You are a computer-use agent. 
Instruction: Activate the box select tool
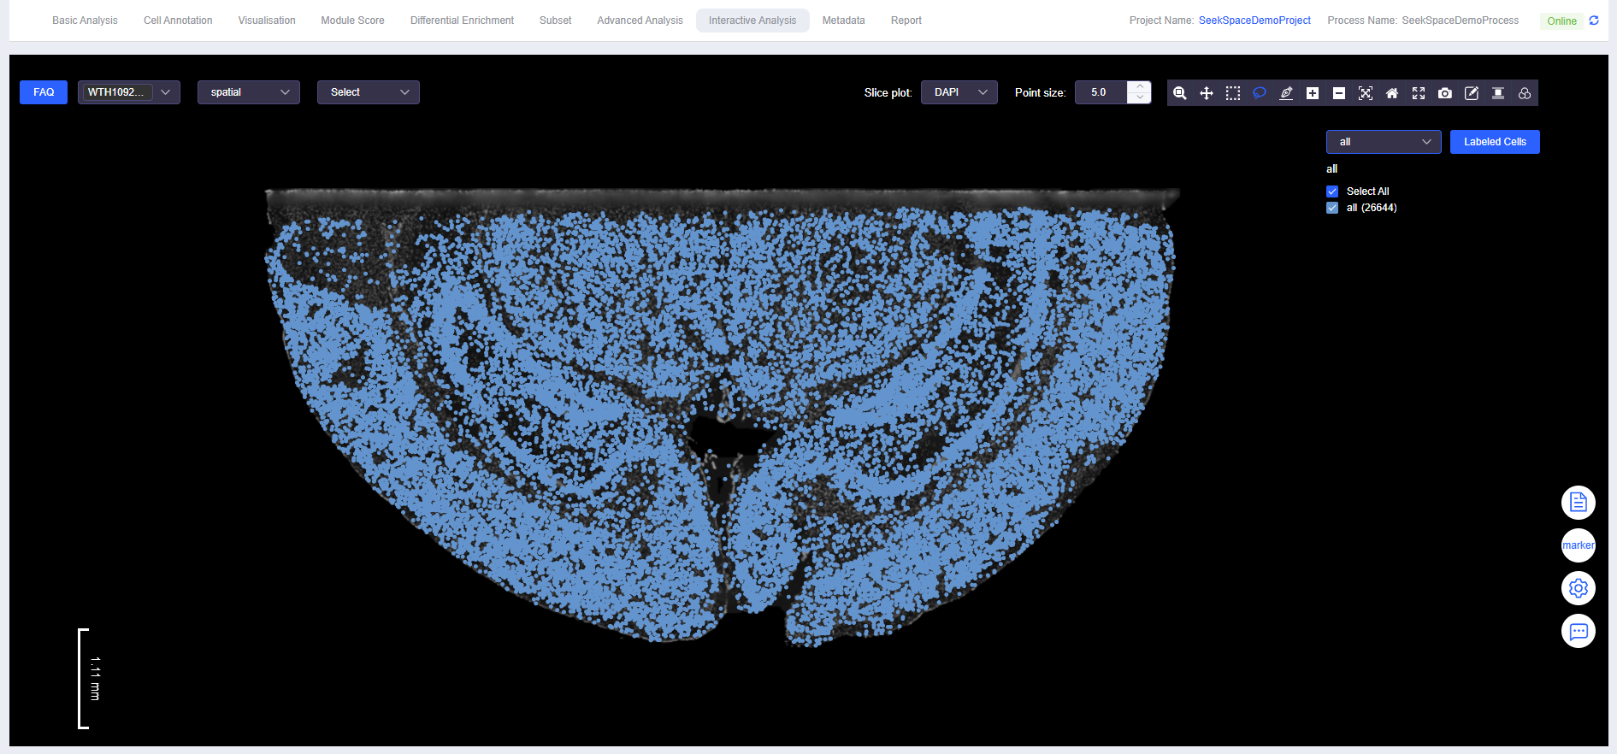click(x=1233, y=93)
